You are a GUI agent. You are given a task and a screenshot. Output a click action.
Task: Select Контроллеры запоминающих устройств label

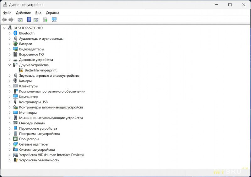[51, 107]
